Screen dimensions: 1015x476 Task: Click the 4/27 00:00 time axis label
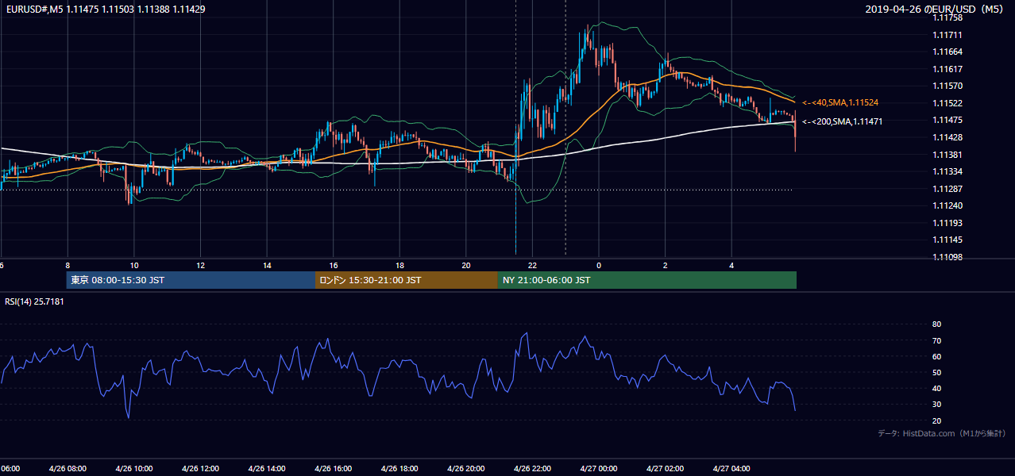tap(599, 469)
